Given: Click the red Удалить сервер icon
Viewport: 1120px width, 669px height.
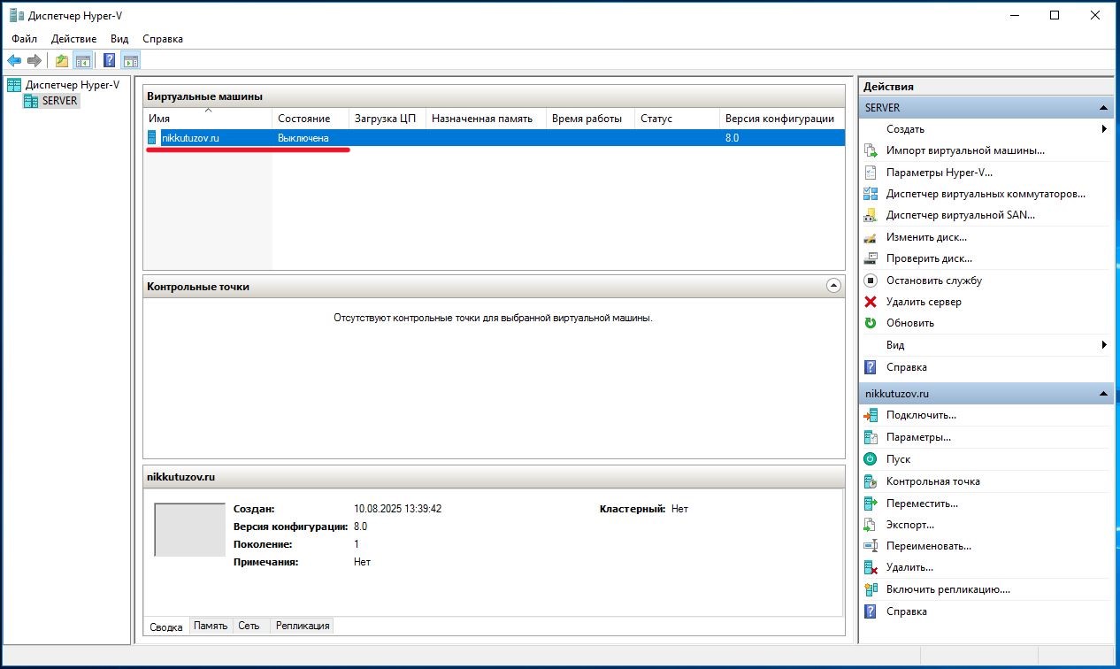Looking at the screenshot, I should point(871,302).
